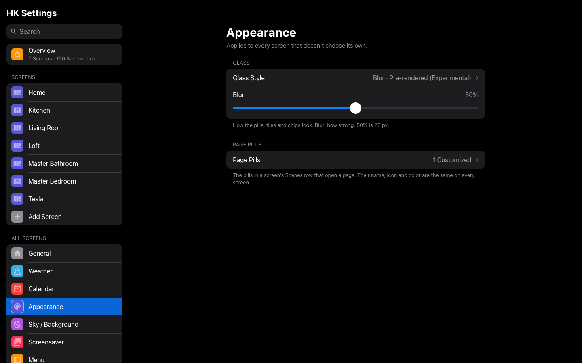Click the Loft screen icon

pos(17,146)
